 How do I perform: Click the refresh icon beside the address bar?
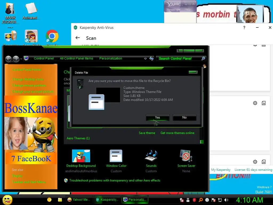(x=151, y=58)
